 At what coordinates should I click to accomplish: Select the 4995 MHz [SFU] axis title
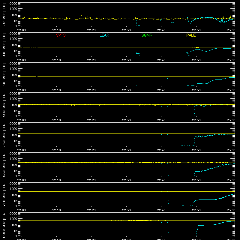point(4,165)
